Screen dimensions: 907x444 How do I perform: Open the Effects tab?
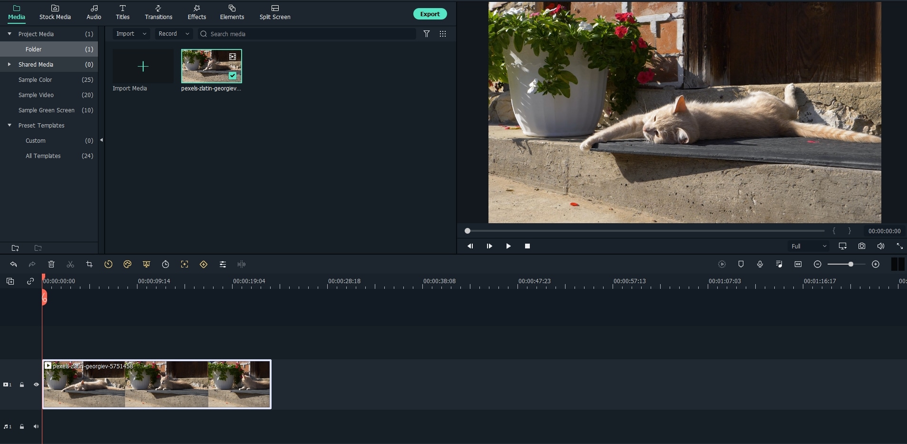coord(197,13)
